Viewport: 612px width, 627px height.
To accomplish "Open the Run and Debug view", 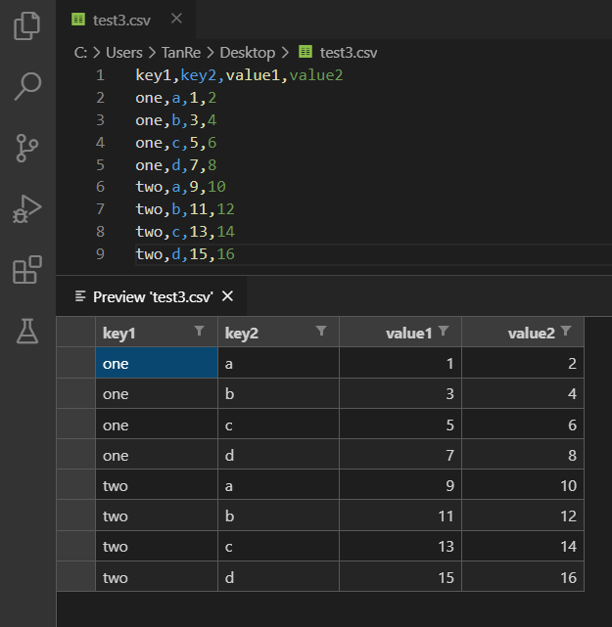I will tap(26, 209).
